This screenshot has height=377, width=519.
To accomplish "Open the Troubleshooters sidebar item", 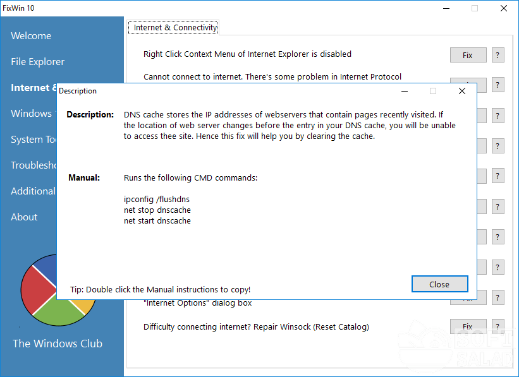I will [x=34, y=165].
